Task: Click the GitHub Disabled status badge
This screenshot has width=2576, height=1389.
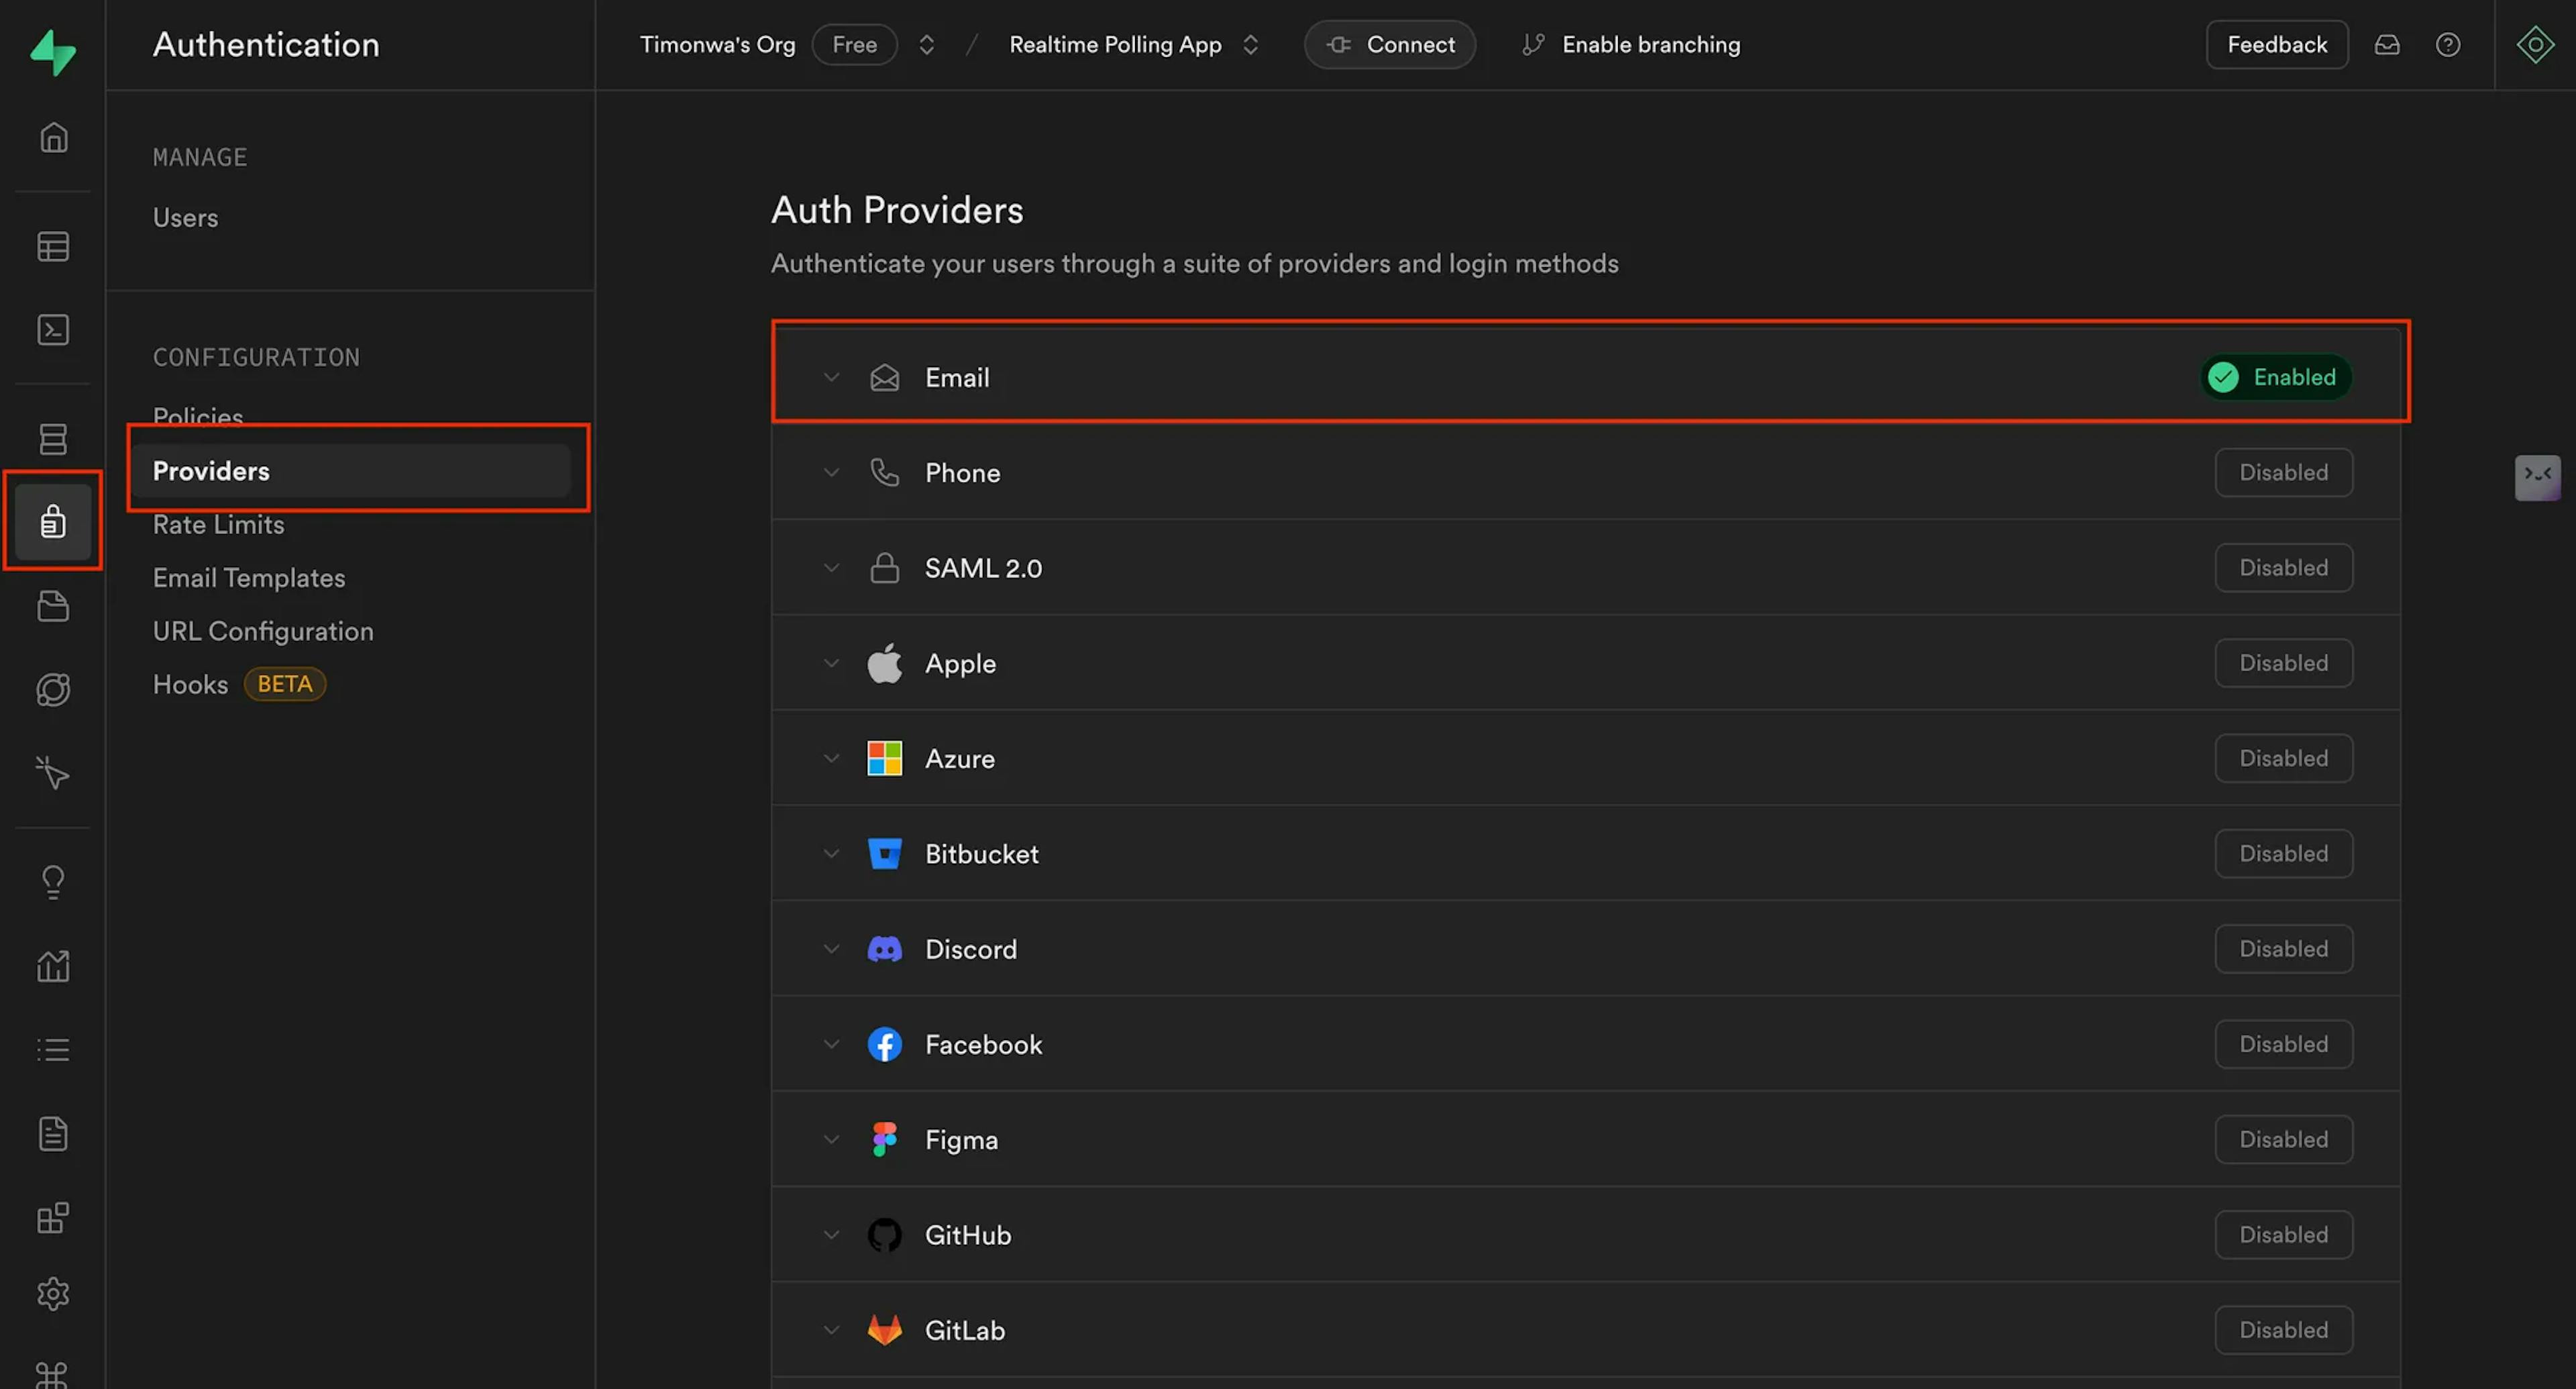Action: [2283, 1235]
